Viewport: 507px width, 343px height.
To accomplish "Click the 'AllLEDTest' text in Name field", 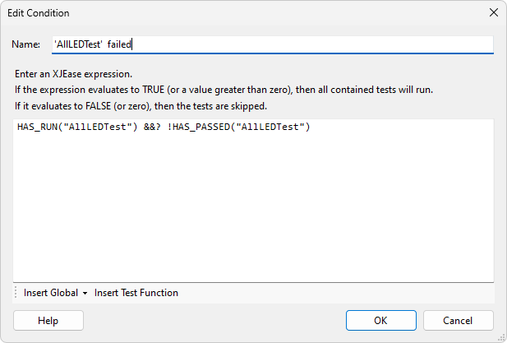I will tap(77, 44).
